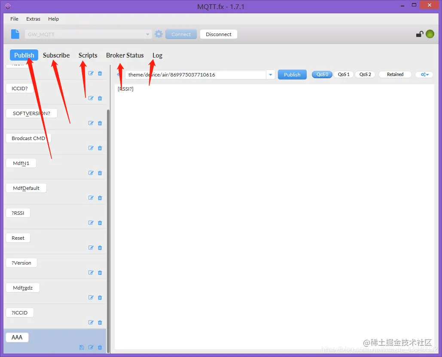Edit the ?ICCID message entry
This screenshot has height=357, width=442.
91,322
